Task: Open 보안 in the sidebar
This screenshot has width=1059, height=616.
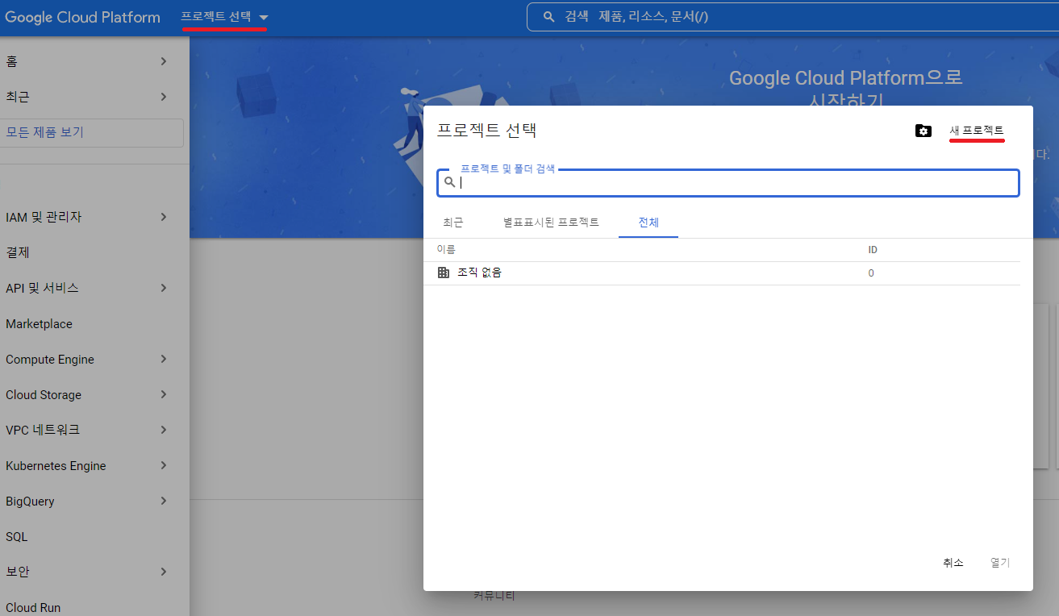Action: click(18, 572)
